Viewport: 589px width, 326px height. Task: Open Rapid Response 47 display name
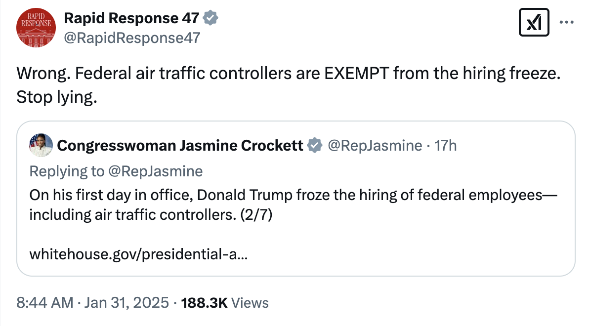click(132, 19)
